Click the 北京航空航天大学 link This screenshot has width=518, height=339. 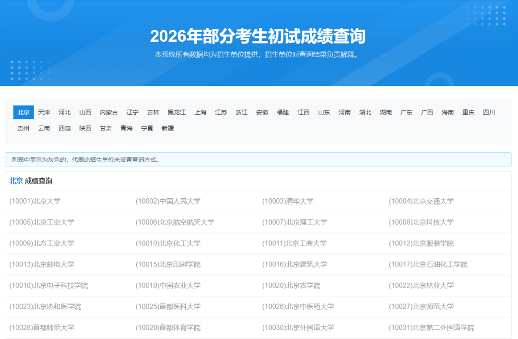(x=174, y=222)
